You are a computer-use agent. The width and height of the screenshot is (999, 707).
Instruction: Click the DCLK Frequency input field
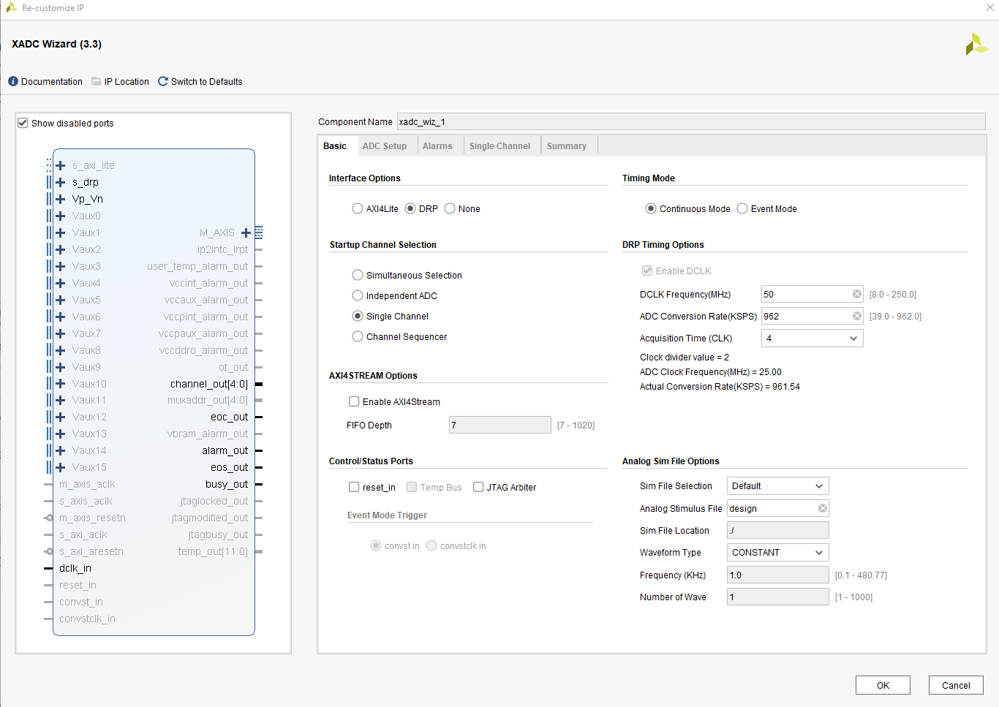pyautogui.click(x=813, y=294)
